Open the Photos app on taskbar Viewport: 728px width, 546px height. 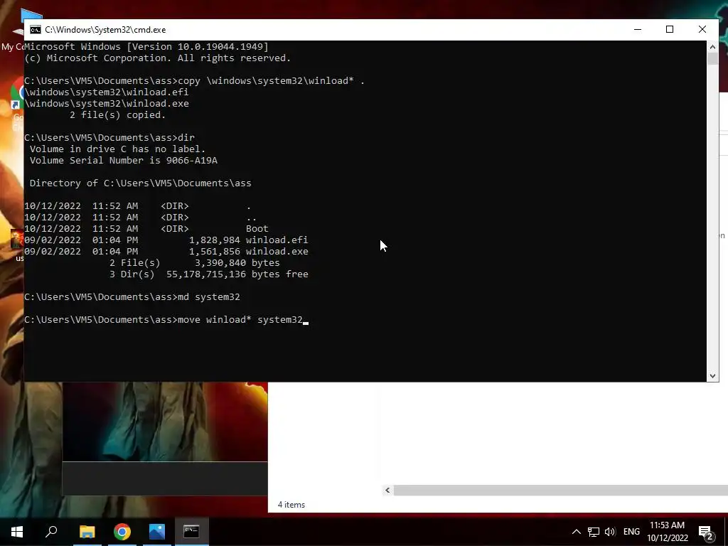click(157, 532)
